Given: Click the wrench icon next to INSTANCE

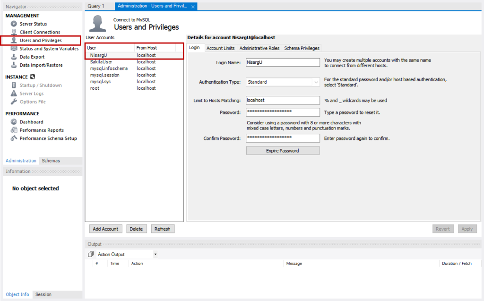Looking at the screenshot, I should (x=33, y=77).
